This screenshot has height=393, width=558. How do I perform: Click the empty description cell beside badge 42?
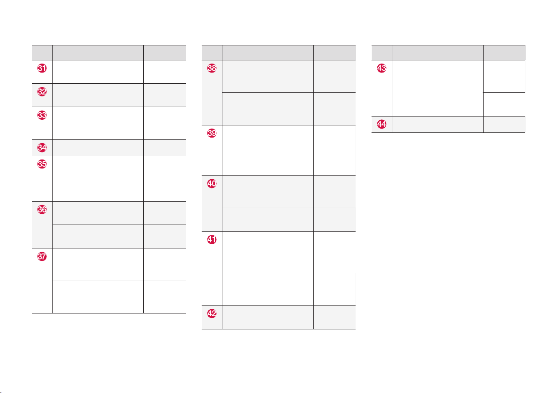268,317
